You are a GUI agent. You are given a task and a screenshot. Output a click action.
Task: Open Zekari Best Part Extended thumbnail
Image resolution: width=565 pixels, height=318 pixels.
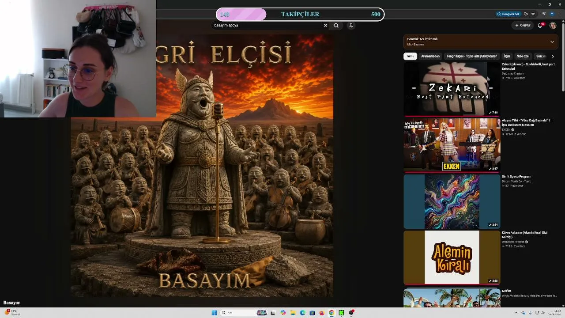pyautogui.click(x=452, y=89)
